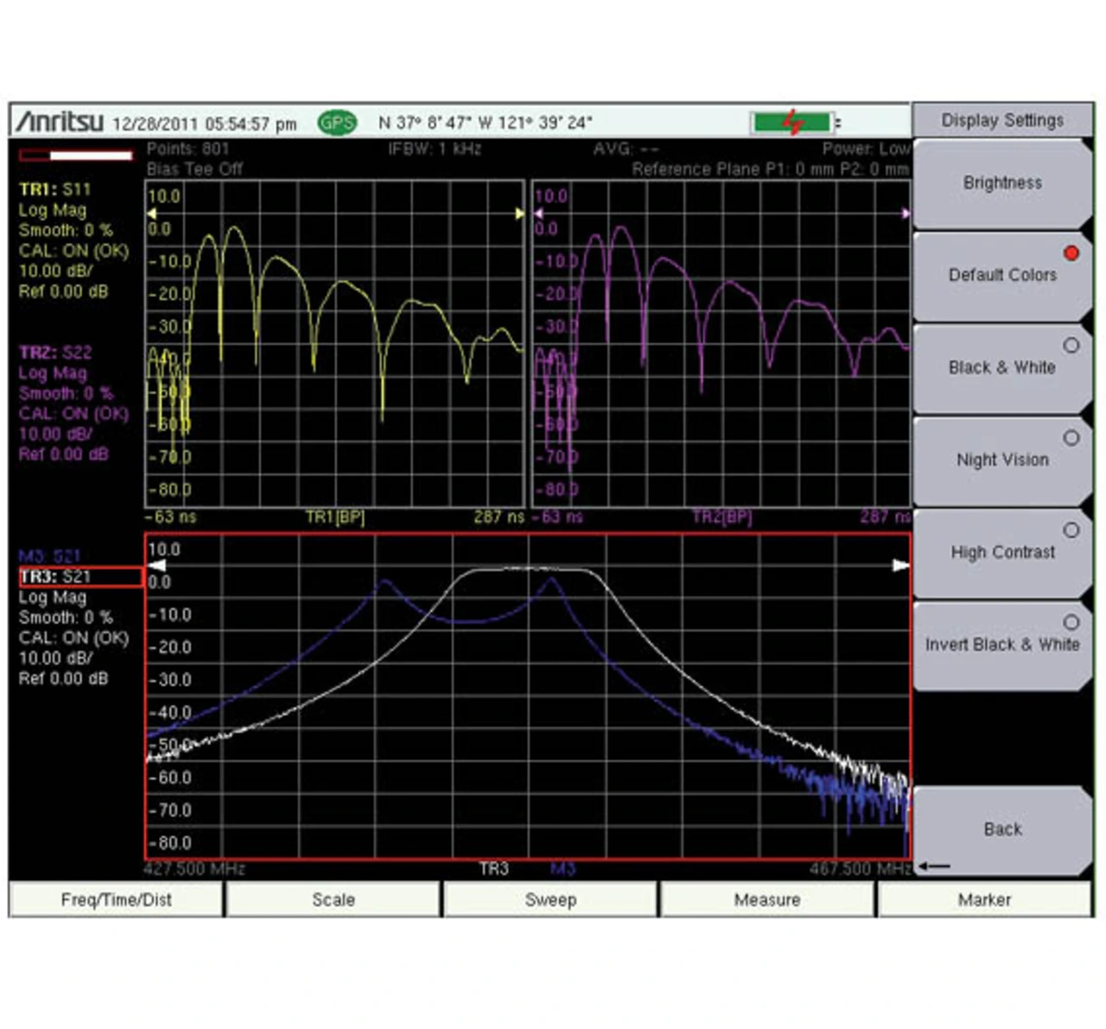The height and width of the screenshot is (1029, 1106).
Task: Click the purple reference marker left of TR2 graph
Action: pos(537,213)
